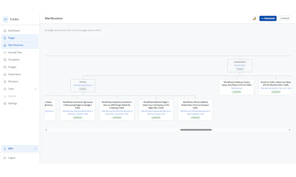Viewport: 296px width, 177px height.
Task: Open WordPress Duplicate Canonical page node
Action: click(117, 110)
